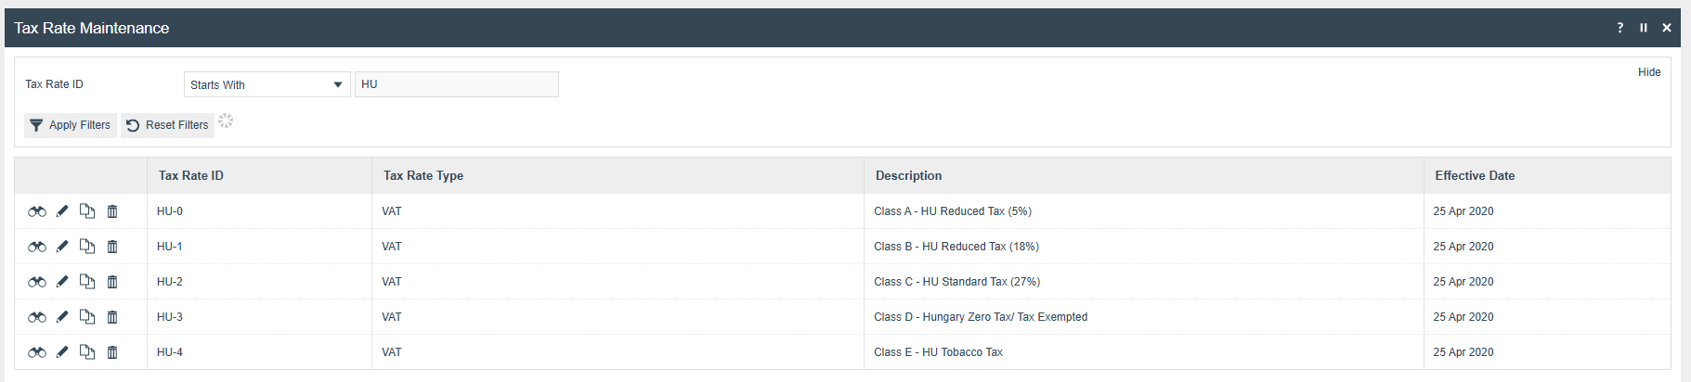The height and width of the screenshot is (382, 1691).
Task: Duplicate the HU-0 tax rate entry
Action: (x=87, y=211)
